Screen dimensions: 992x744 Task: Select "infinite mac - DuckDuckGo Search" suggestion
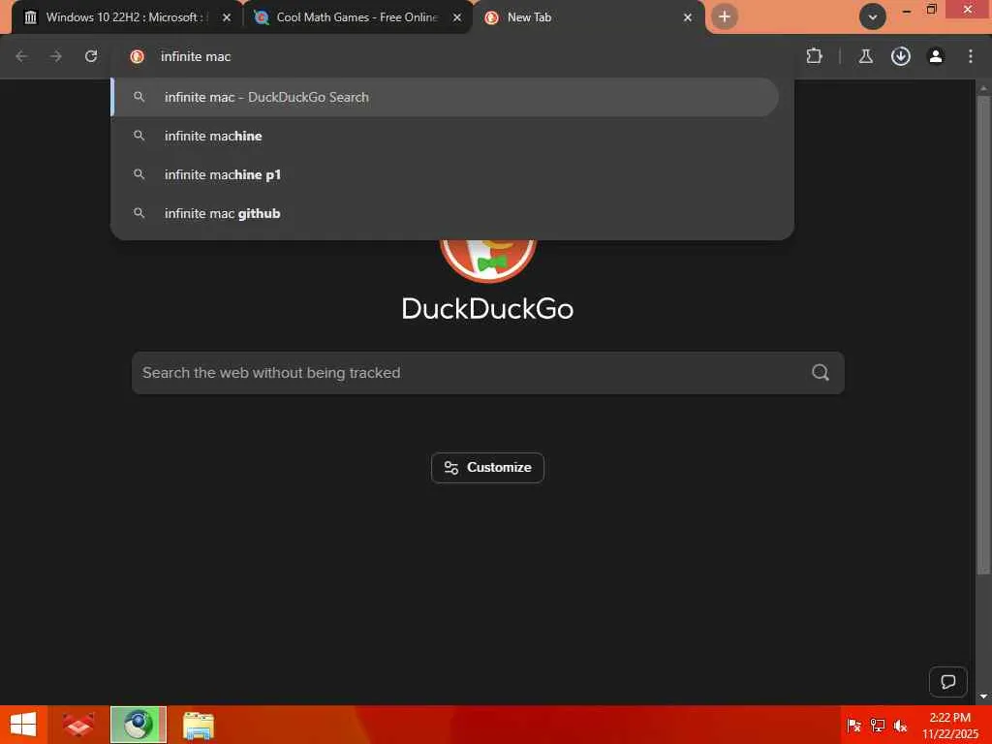(446, 97)
